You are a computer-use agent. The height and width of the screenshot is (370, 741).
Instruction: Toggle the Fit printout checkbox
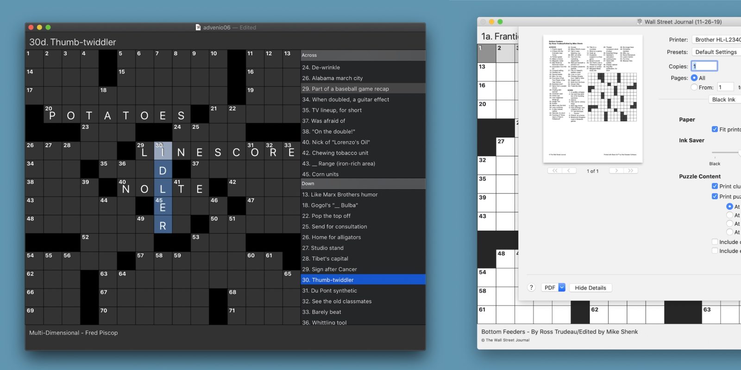pyautogui.click(x=715, y=129)
